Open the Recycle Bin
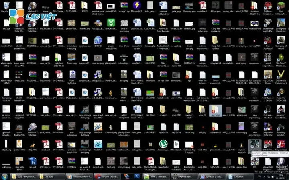Viewport: 289px width, 180px height. (x=6, y=7)
